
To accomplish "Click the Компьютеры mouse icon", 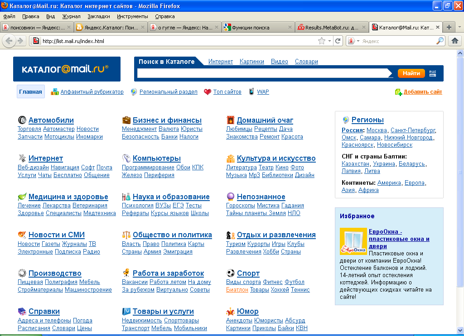I will click(126, 158).
